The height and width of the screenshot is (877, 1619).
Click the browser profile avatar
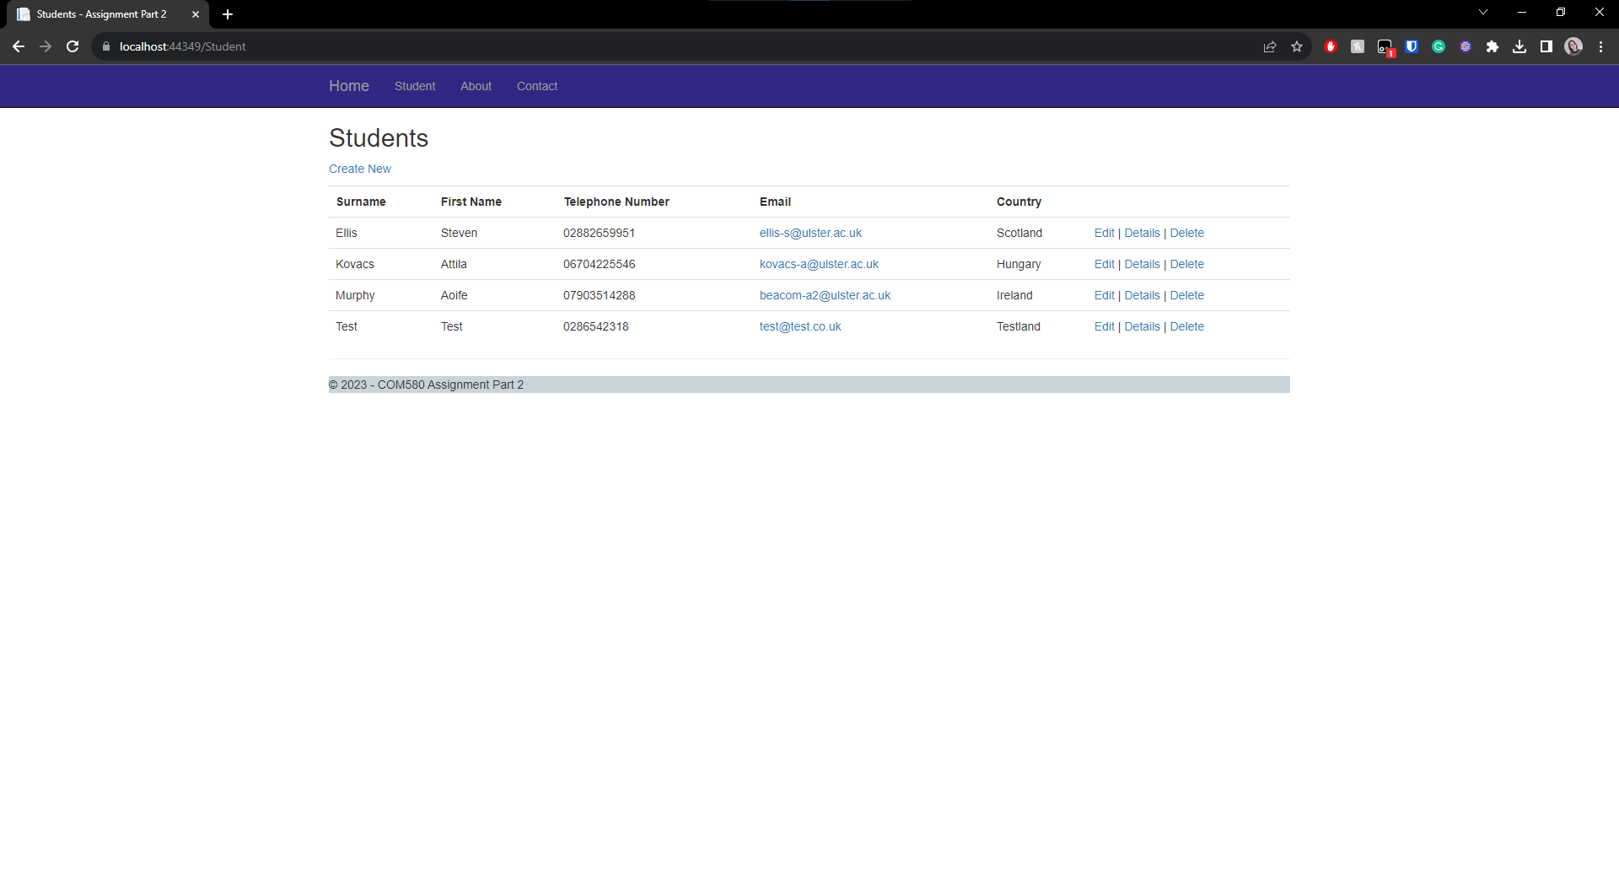(1573, 46)
